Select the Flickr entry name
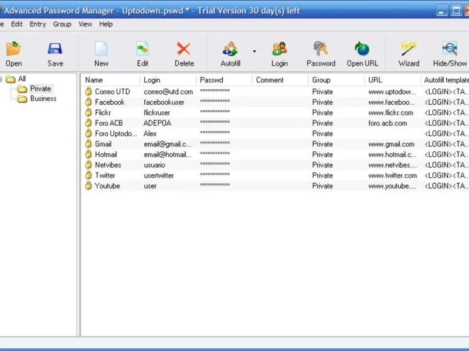This screenshot has height=351, width=469. (103, 112)
